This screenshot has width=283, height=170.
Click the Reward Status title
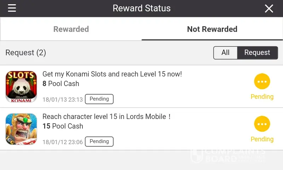tap(141, 8)
